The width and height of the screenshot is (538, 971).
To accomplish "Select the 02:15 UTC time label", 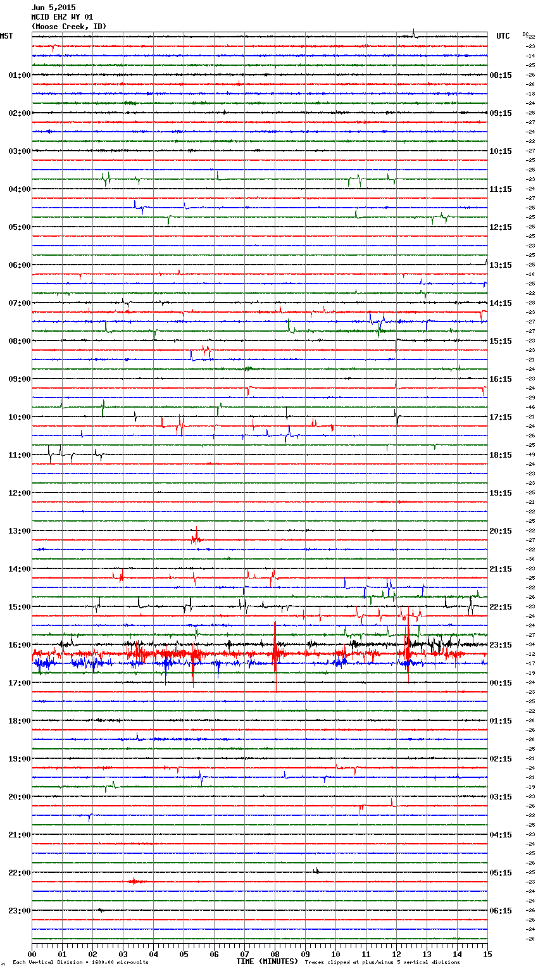I will [501, 759].
